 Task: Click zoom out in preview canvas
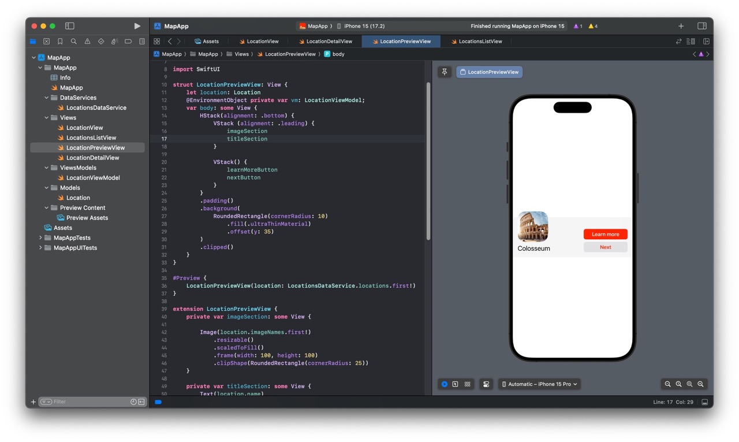pyautogui.click(x=667, y=384)
